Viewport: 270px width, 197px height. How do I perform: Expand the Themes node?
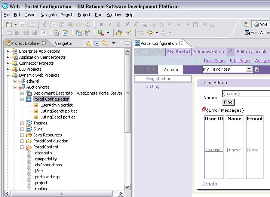coord(22,123)
